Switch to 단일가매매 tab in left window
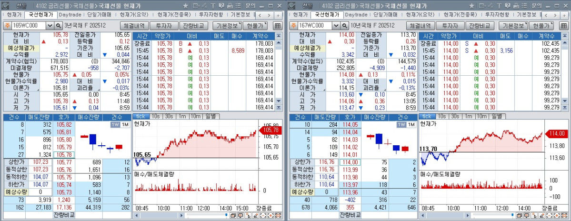The image size is (571, 221). (100, 15)
